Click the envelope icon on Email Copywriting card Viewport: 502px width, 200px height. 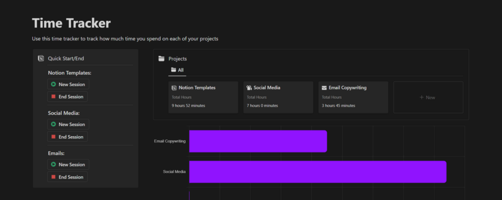324,88
